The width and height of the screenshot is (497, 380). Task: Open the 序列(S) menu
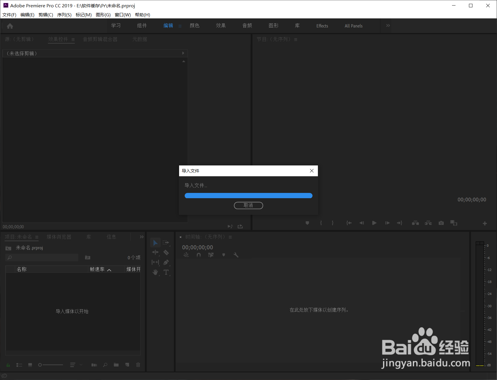pyautogui.click(x=64, y=15)
